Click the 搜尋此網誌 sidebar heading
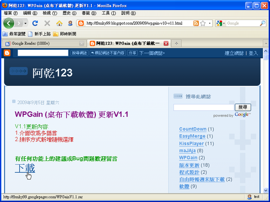270x202 pixels. (198, 97)
